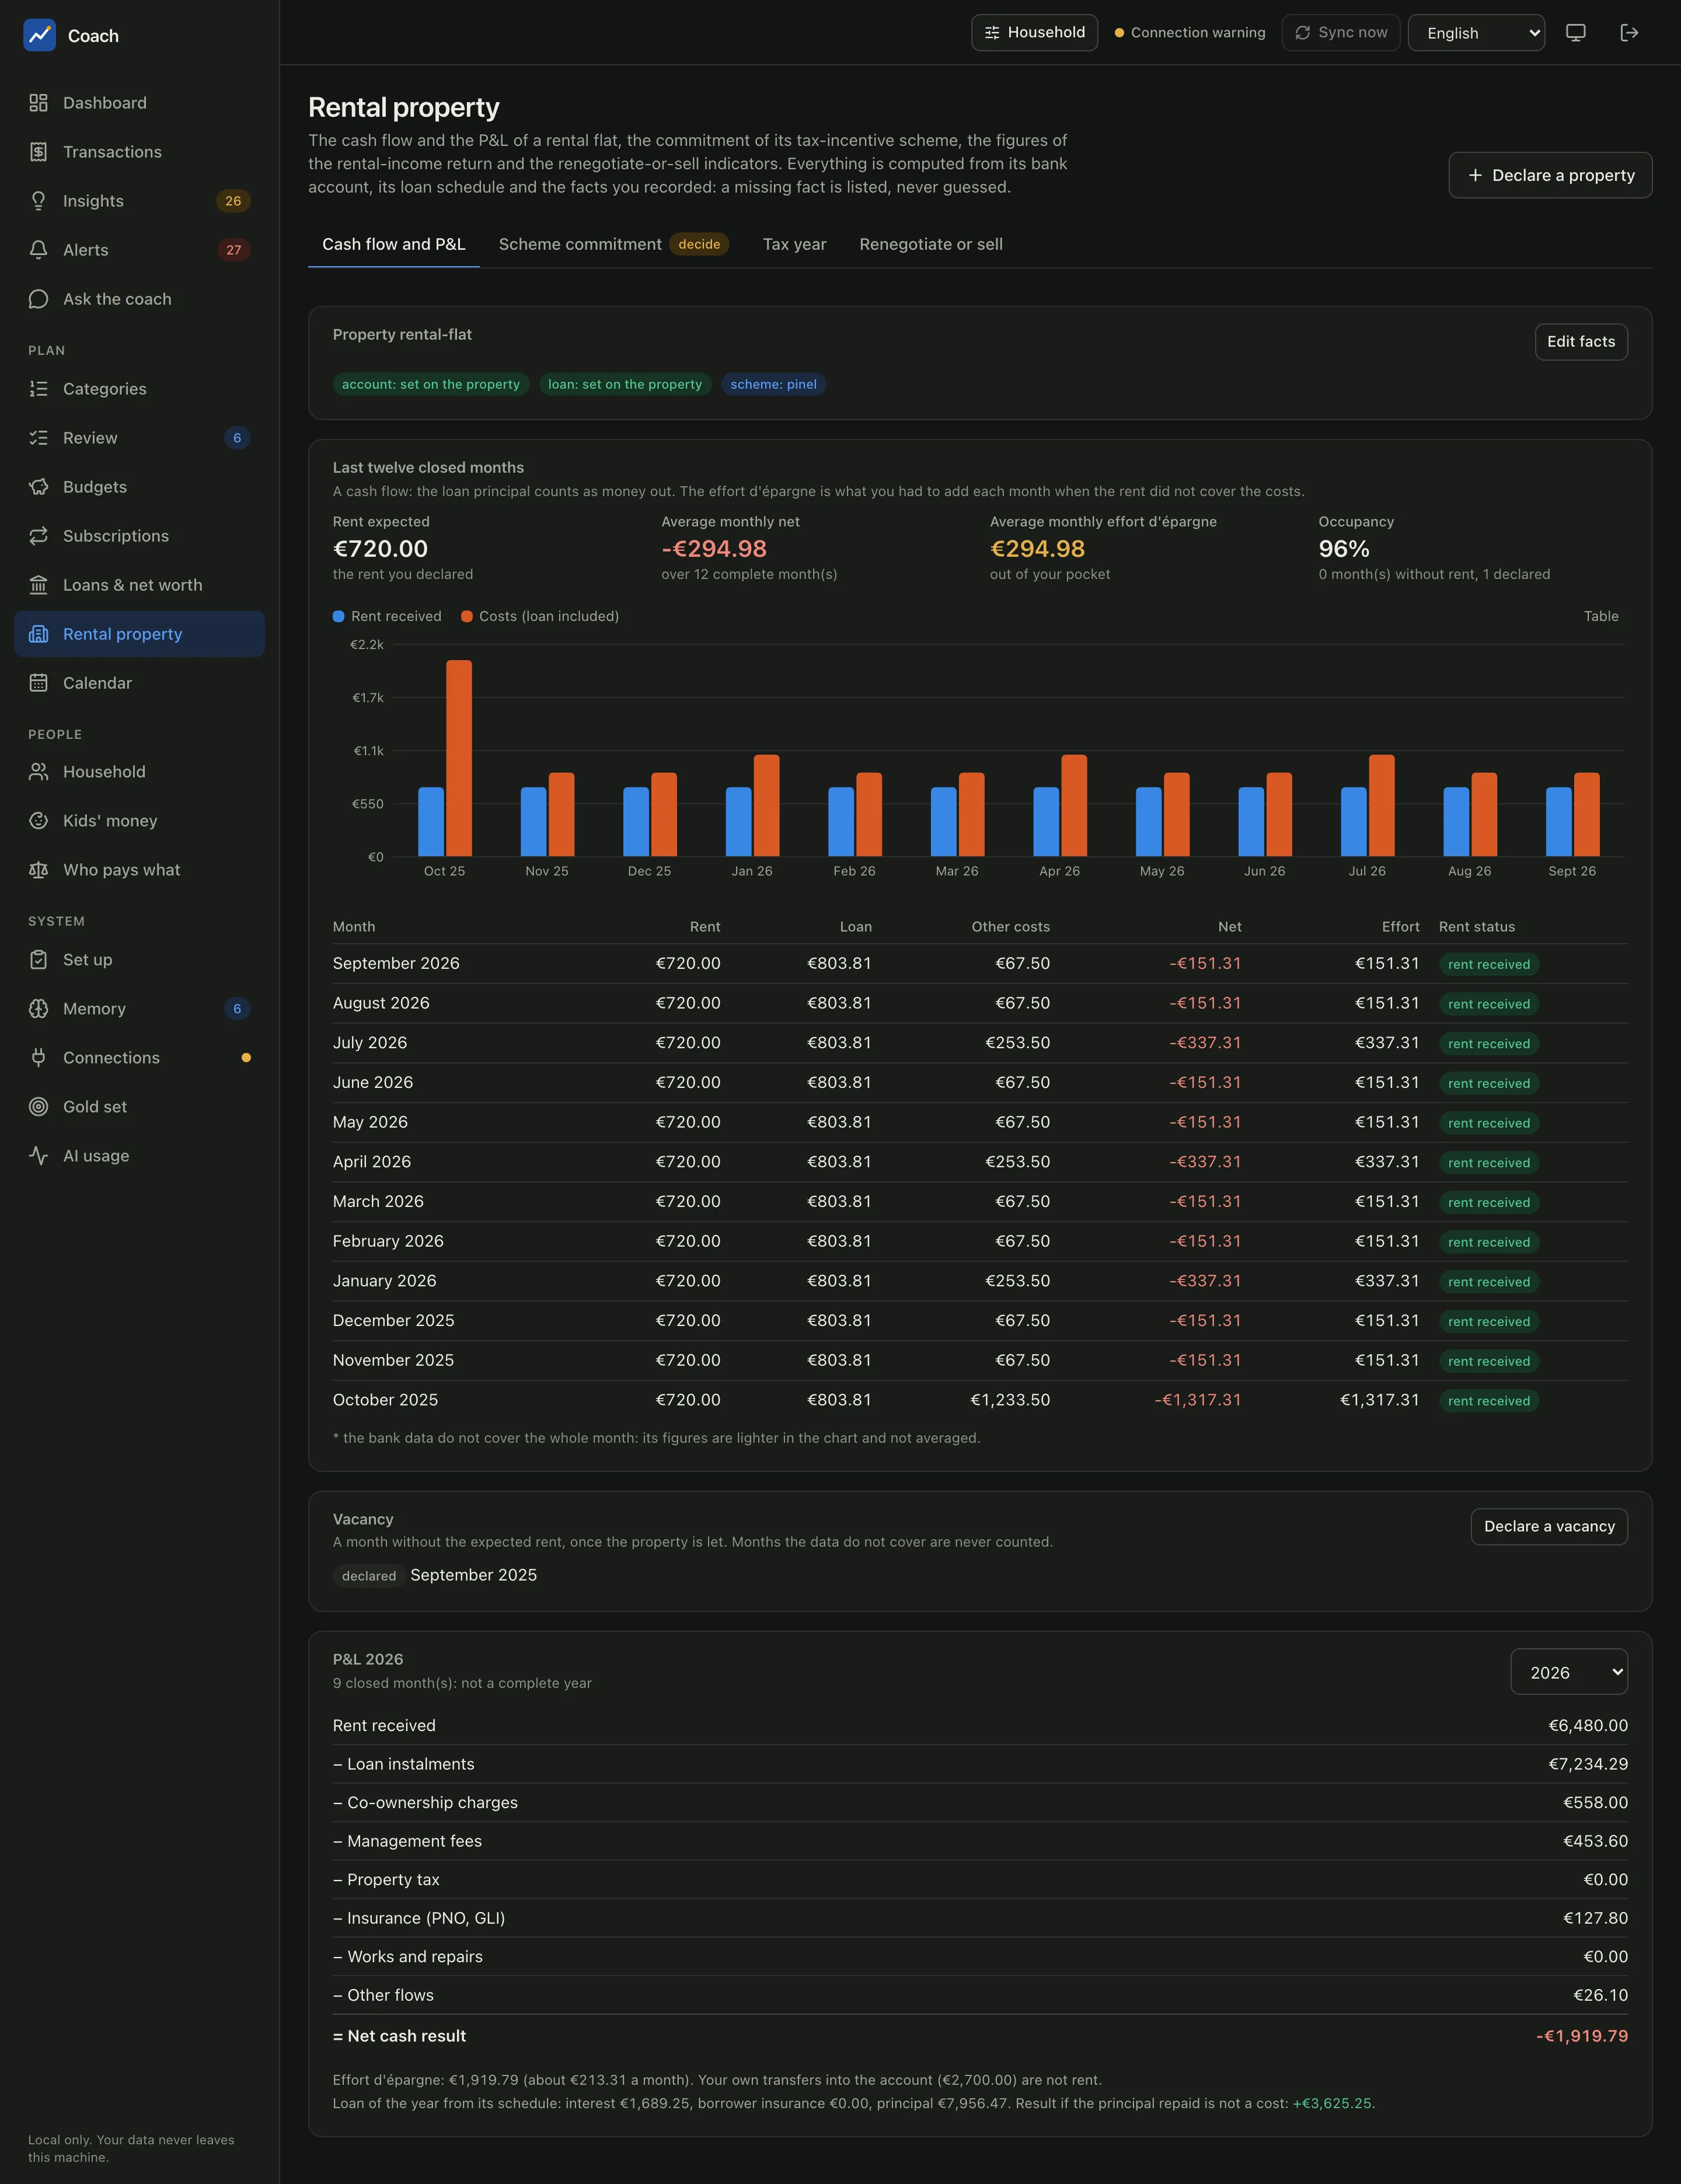1681x2184 pixels.
Task: Open the P&L 2026 year dropdown
Action: coord(1568,1672)
